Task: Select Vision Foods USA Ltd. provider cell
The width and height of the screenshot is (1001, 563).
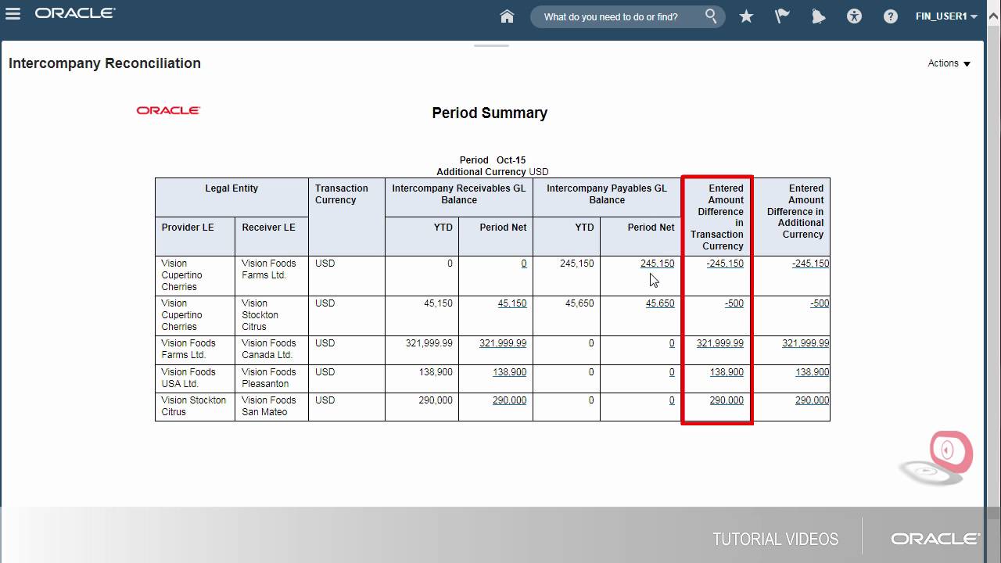Action: (195, 378)
